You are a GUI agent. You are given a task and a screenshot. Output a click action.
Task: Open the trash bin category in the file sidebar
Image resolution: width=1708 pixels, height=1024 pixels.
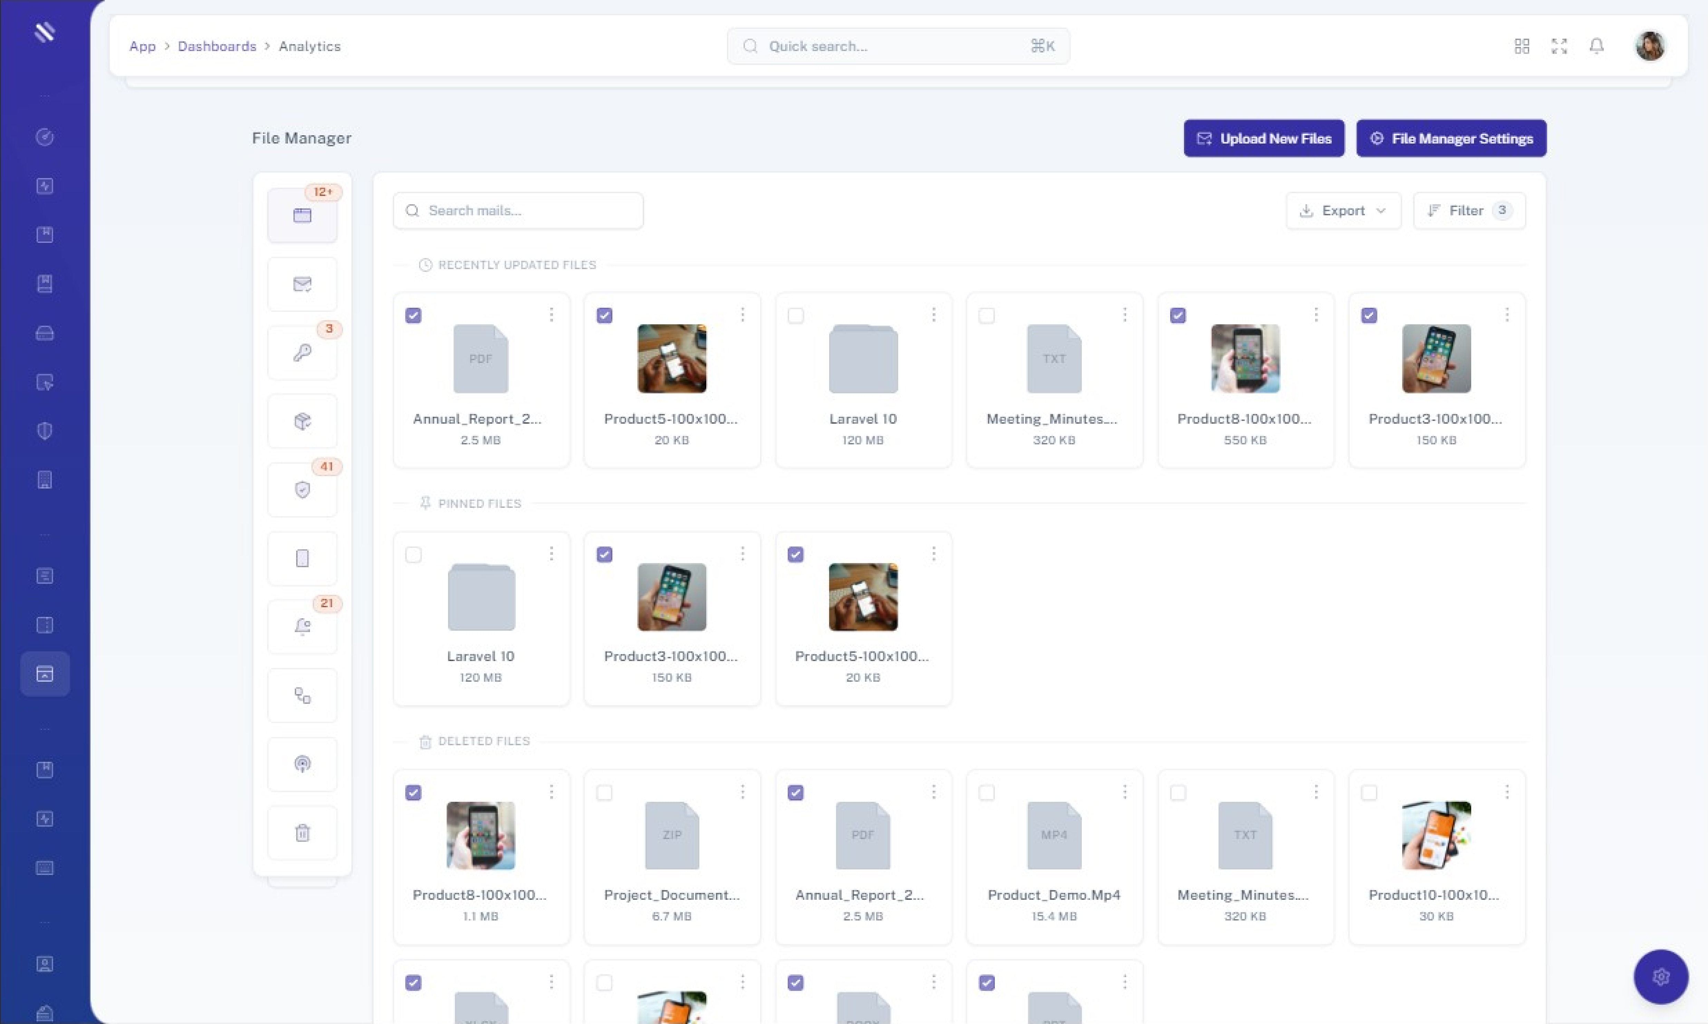tap(302, 833)
